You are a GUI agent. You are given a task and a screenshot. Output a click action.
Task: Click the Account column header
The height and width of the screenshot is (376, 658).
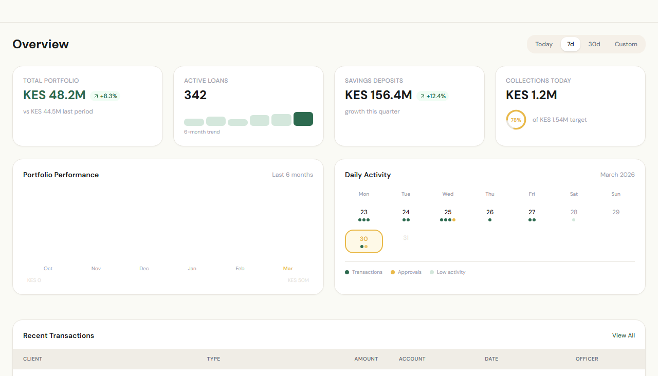coord(412,359)
